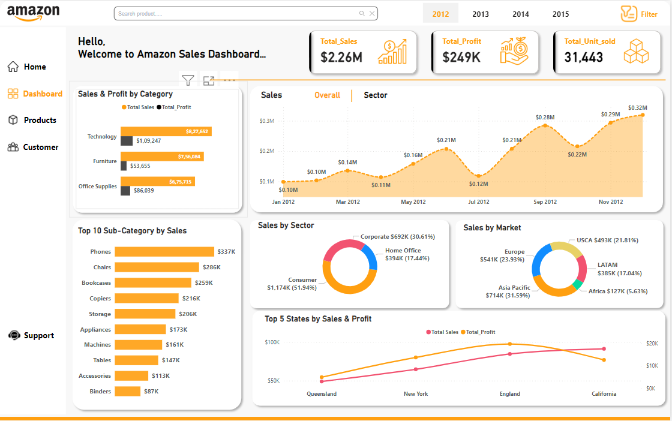The image size is (672, 421).
Task: Click the Total_Sales $2.26M card
Action: coord(363,52)
